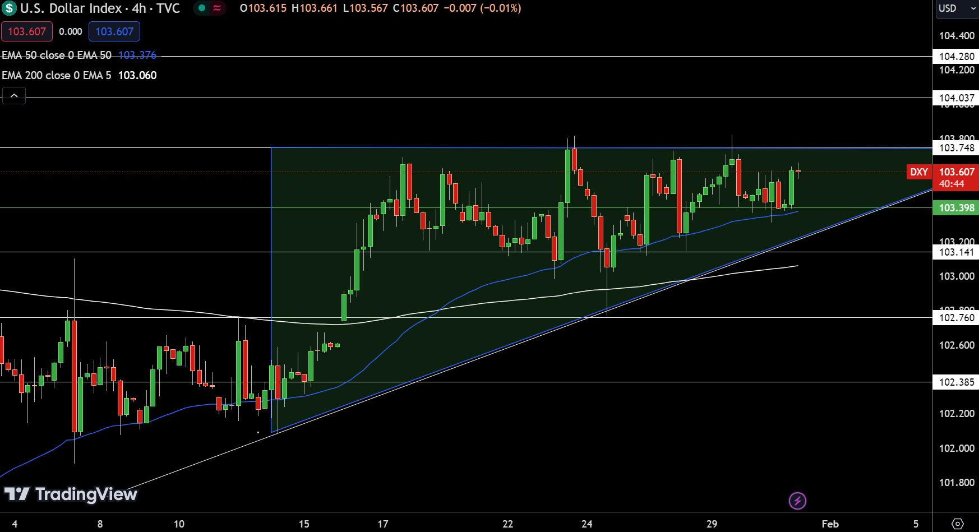Click the blue buy price 103.607 button
The height and width of the screenshot is (532, 979).
coord(114,31)
